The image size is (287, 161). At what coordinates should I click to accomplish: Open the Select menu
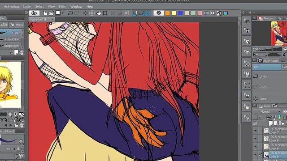coord(39,7)
